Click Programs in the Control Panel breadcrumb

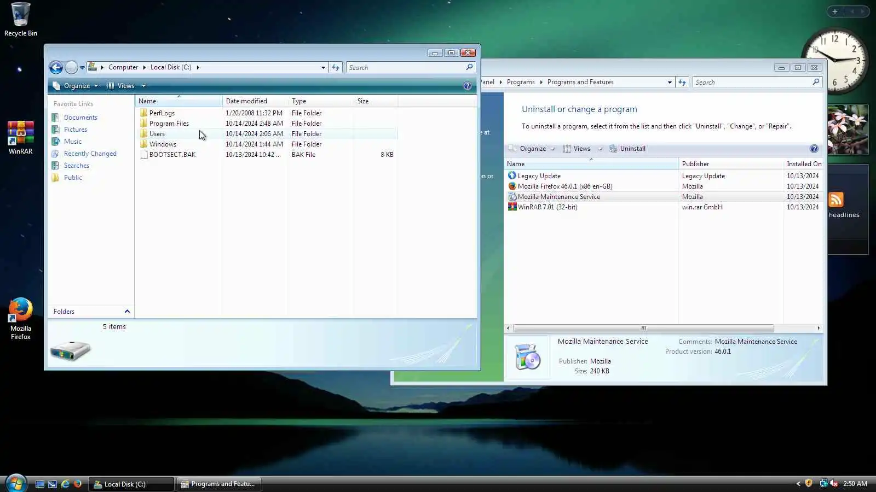pyautogui.click(x=521, y=82)
